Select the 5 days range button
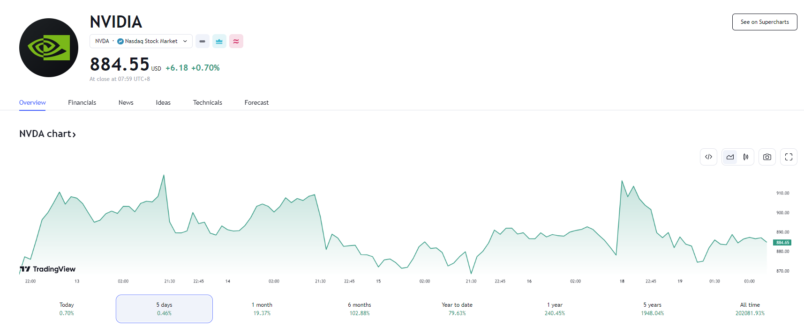The width and height of the screenshot is (804, 332). [x=164, y=309]
